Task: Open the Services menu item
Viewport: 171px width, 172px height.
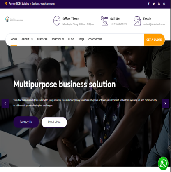Action: click(x=42, y=40)
